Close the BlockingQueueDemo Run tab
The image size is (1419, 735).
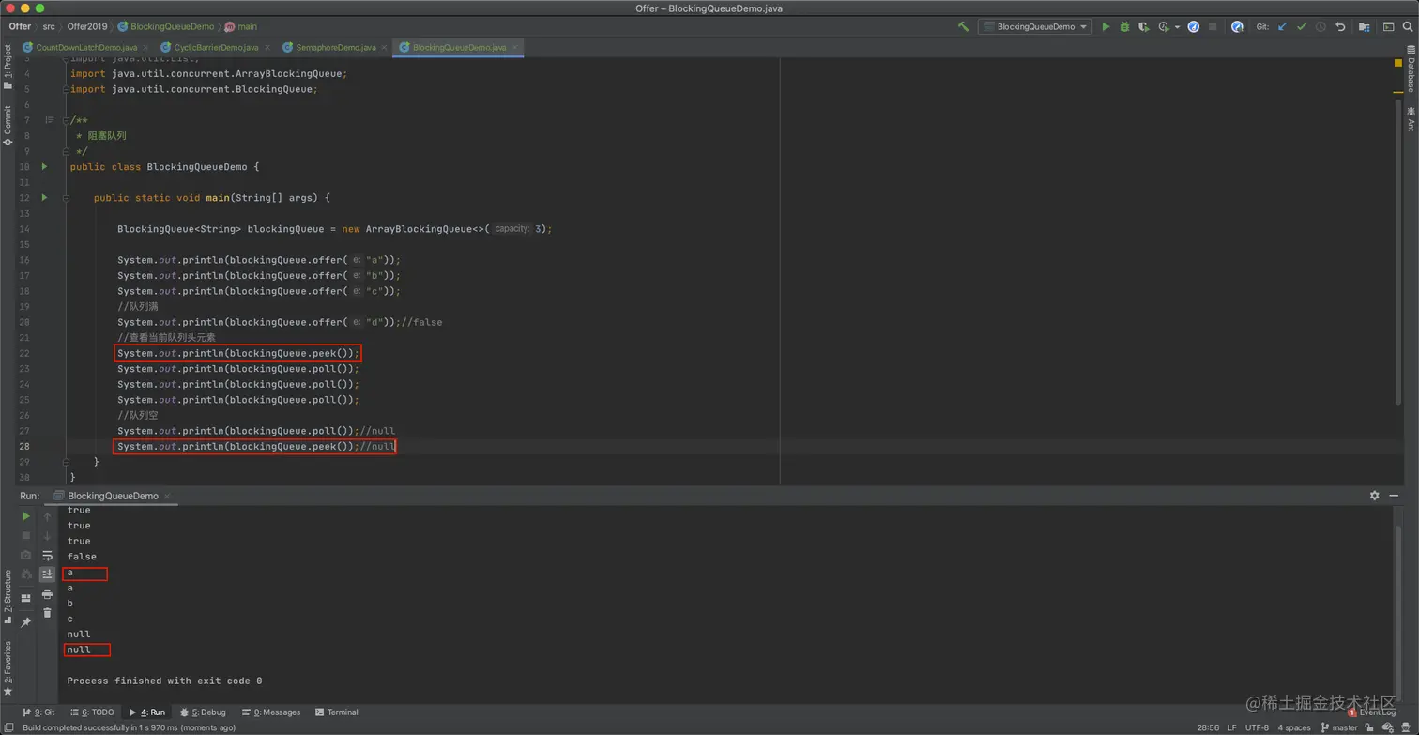[168, 496]
